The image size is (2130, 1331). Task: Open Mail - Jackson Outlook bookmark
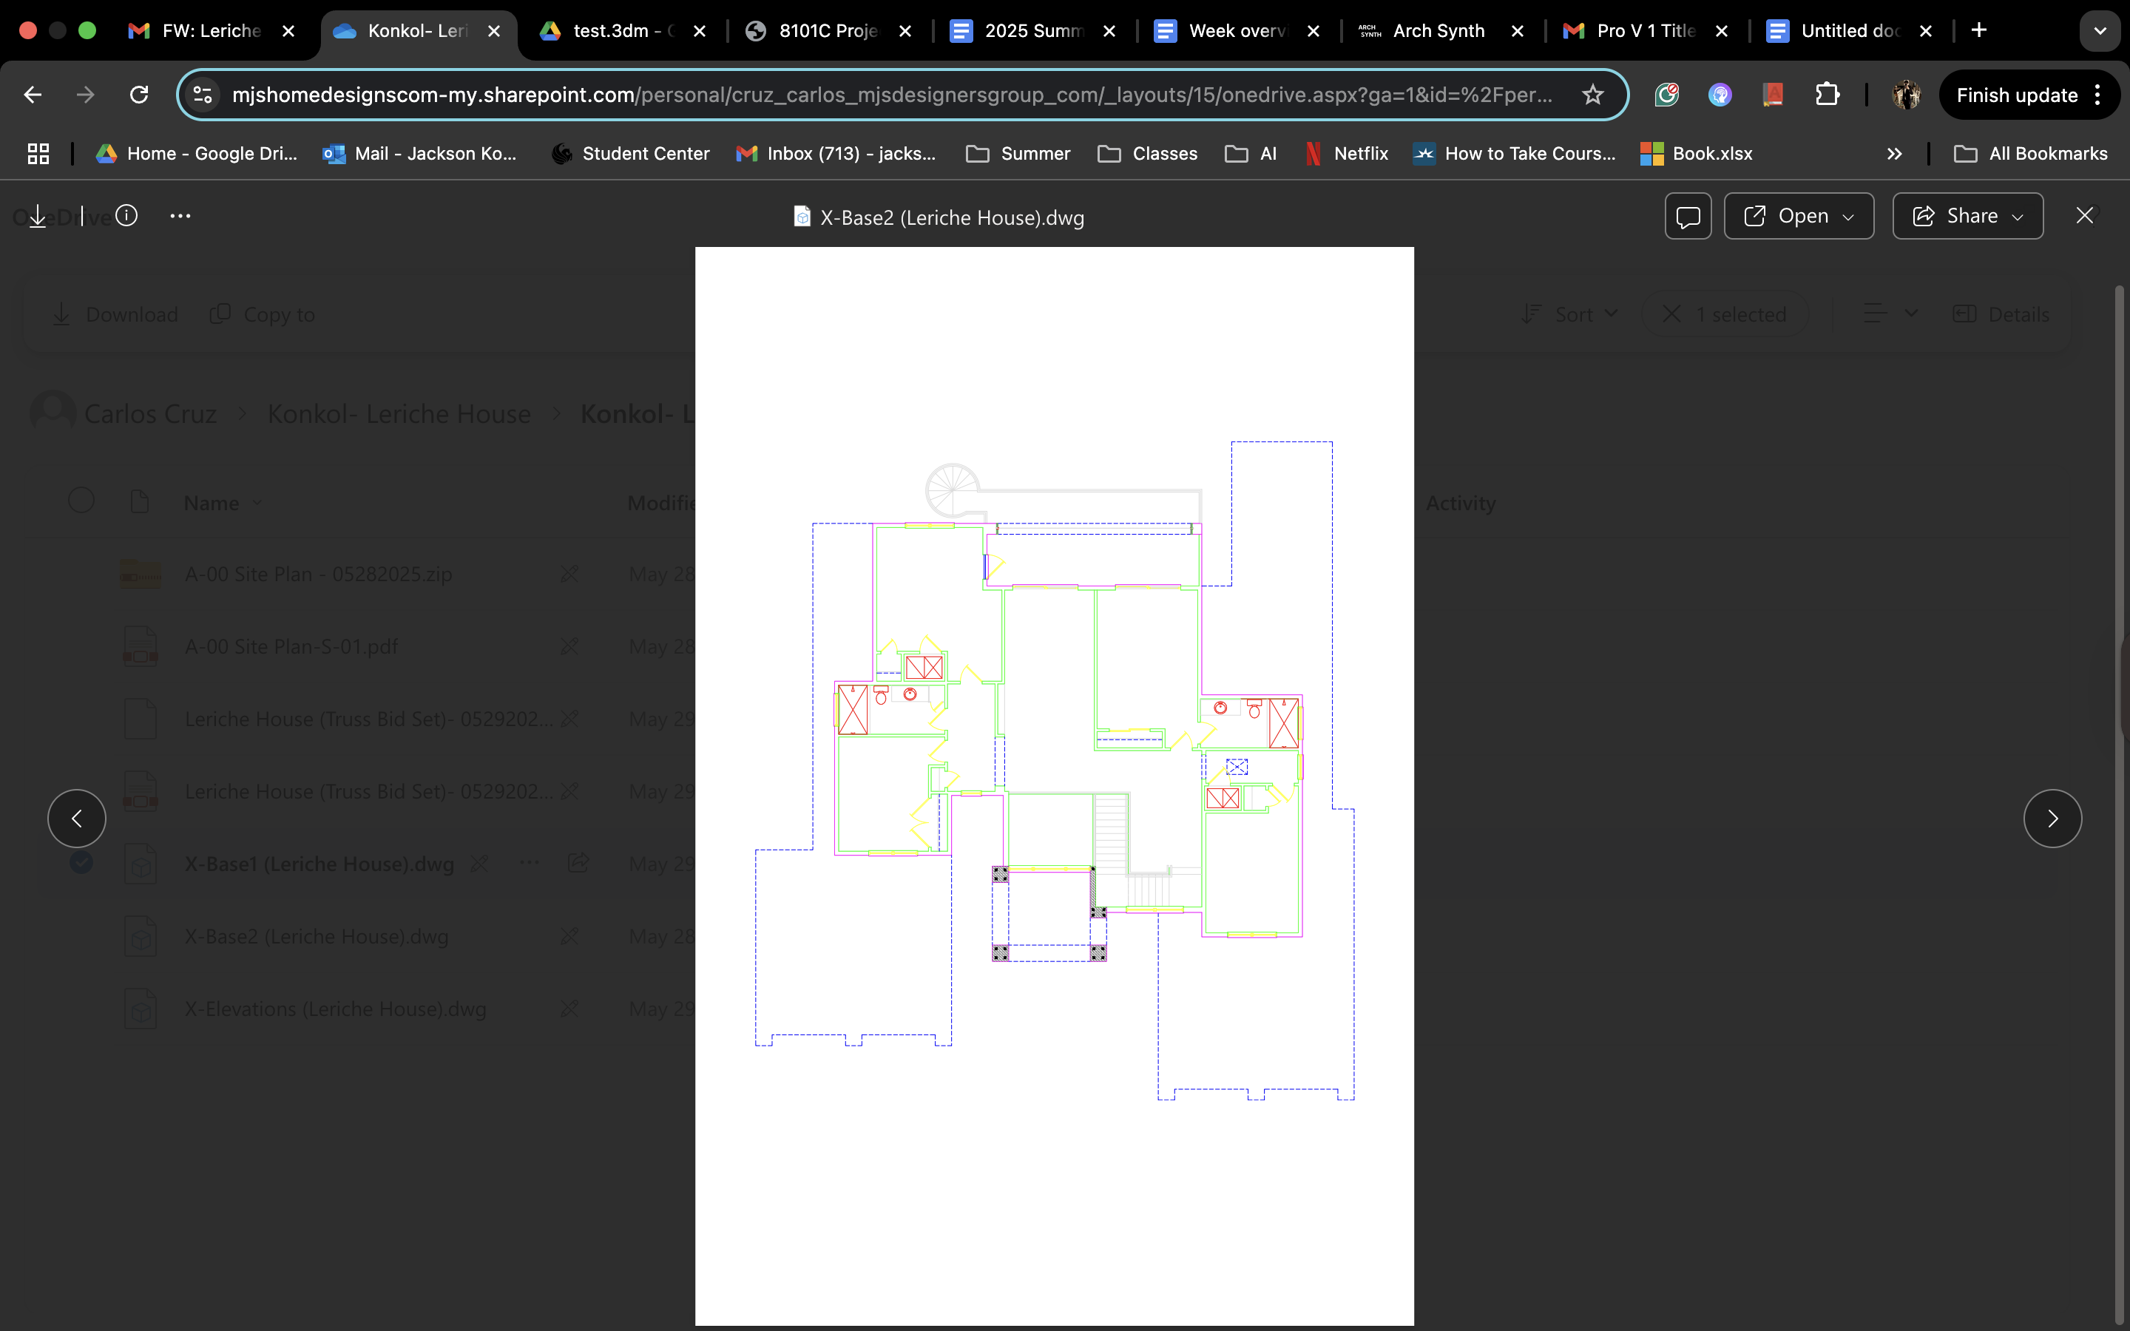point(421,154)
